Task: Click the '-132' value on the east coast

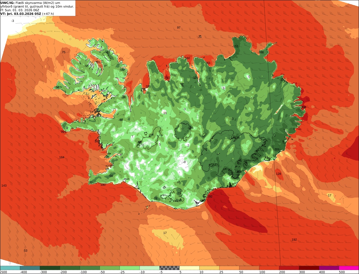Action: click(282, 80)
